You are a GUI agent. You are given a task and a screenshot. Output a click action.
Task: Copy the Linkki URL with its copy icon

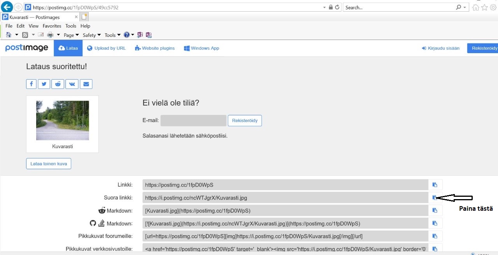[x=435, y=185]
